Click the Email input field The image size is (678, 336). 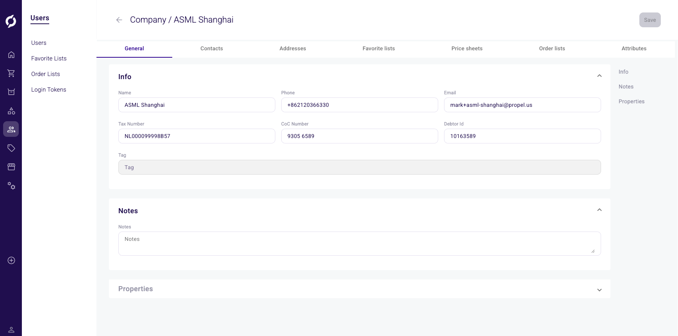click(x=523, y=105)
